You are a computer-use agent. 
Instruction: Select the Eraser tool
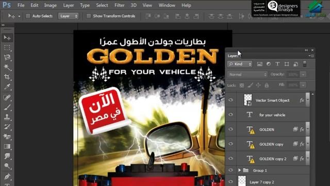(7, 136)
